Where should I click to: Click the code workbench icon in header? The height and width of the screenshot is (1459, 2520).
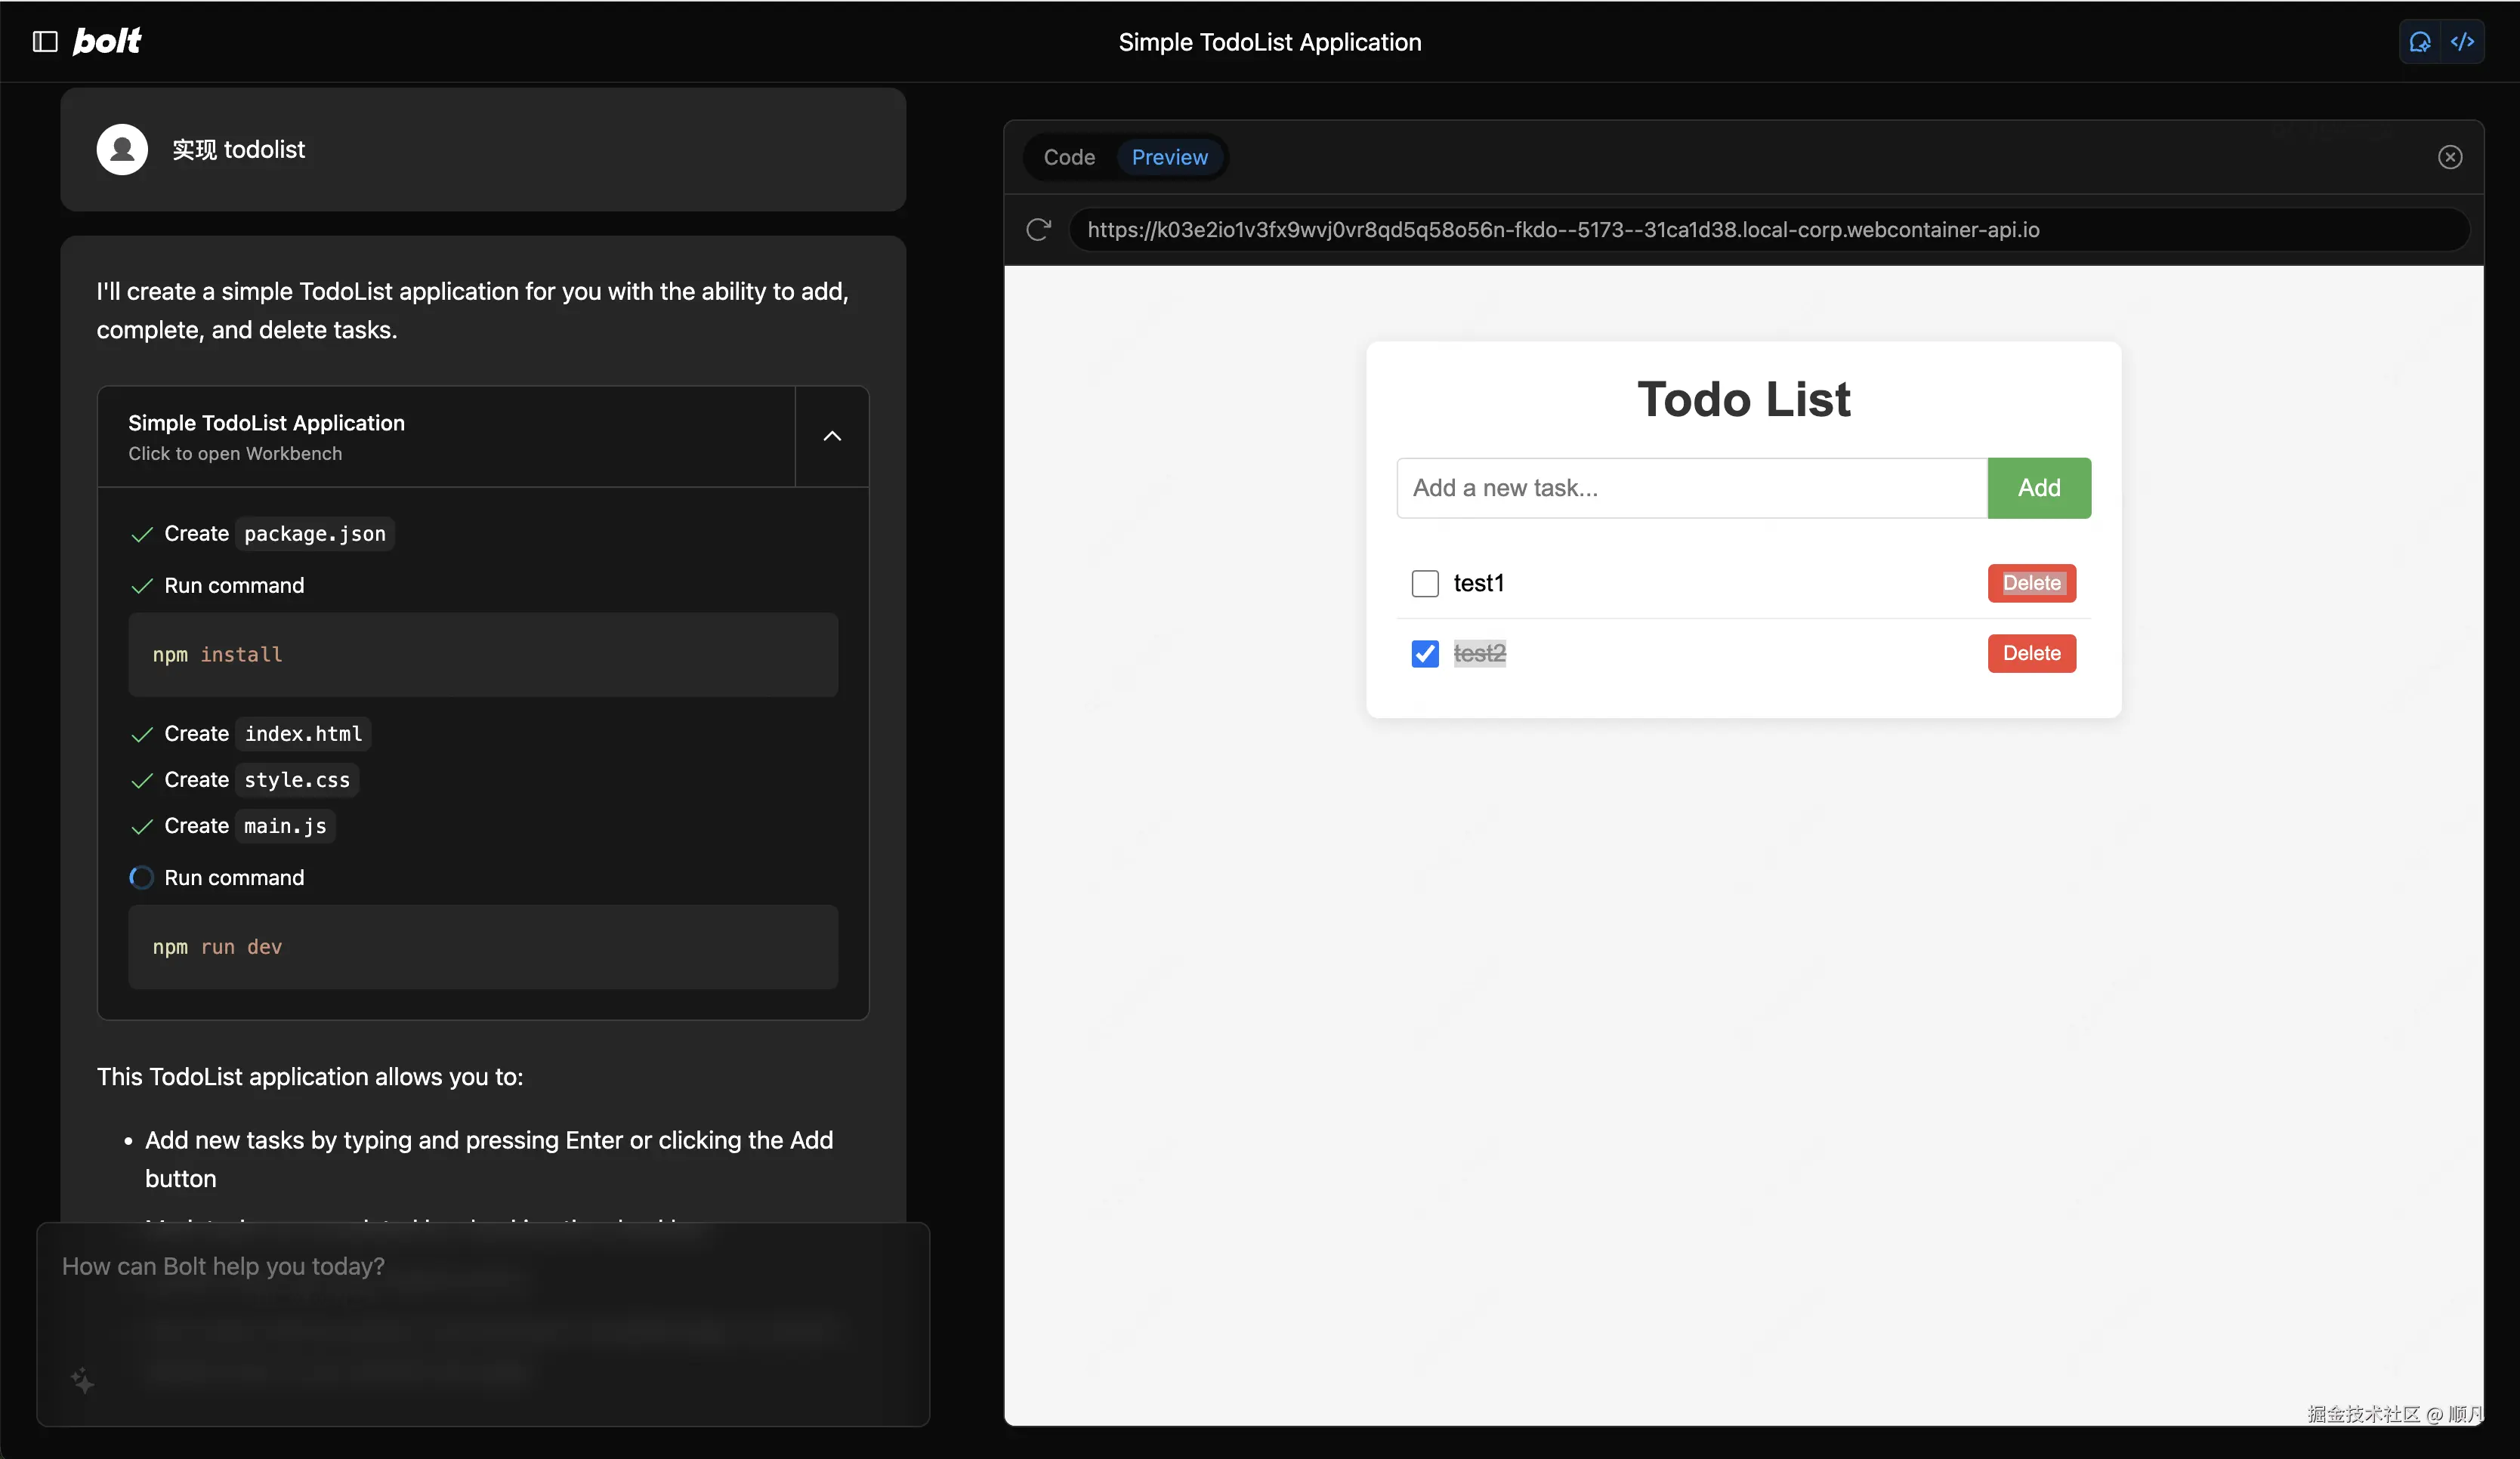coord(2462,42)
